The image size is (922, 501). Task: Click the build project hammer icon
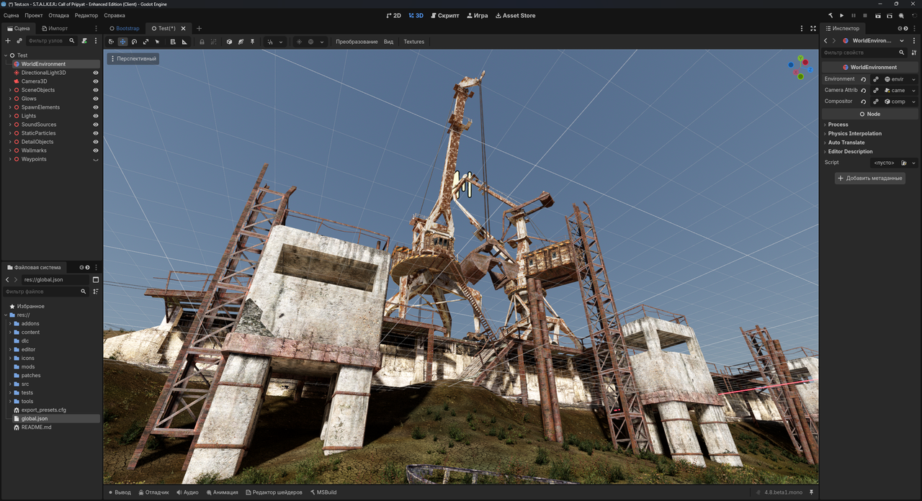[830, 15]
